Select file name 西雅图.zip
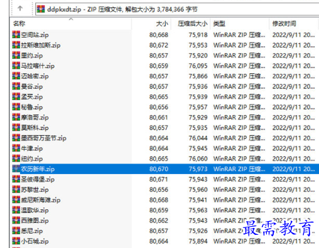The width and height of the screenshot is (319, 248). point(35,221)
